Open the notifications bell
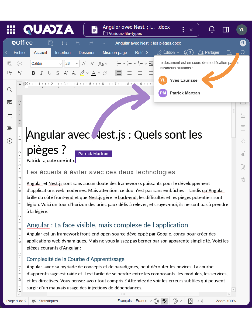Screen dimensions: 252x328 [x=212, y=29]
